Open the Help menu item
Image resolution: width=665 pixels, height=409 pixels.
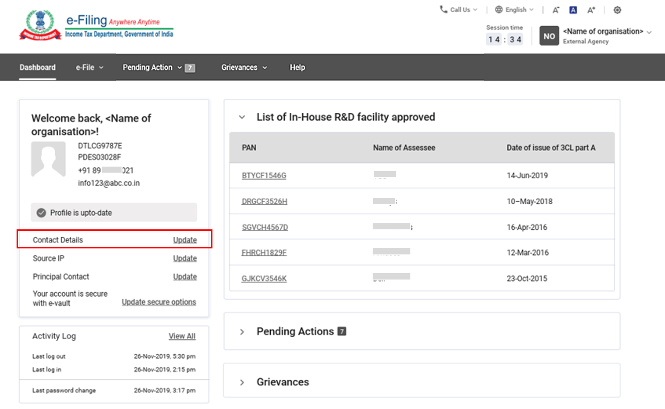tap(297, 67)
